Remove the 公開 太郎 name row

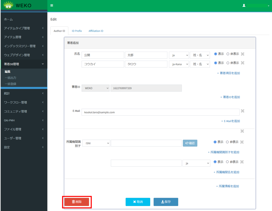pyautogui.click(x=243, y=54)
